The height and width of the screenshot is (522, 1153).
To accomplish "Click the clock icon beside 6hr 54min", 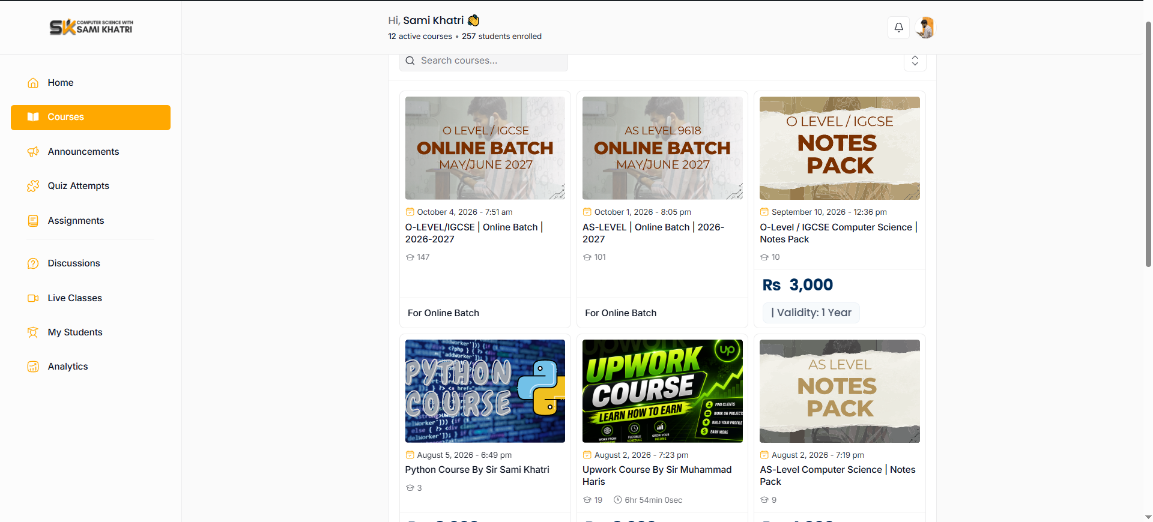I will tap(617, 500).
